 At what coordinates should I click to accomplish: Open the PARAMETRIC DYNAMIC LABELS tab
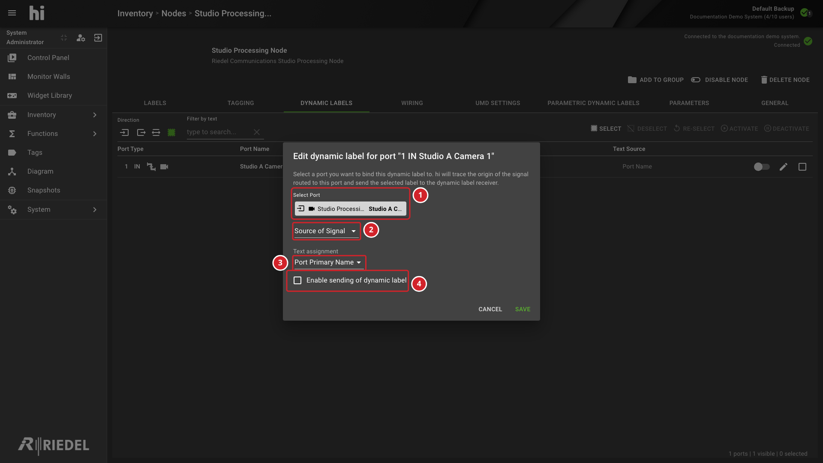(x=593, y=103)
